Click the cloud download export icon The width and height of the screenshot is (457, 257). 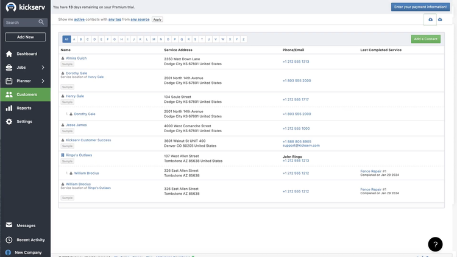tap(440, 19)
